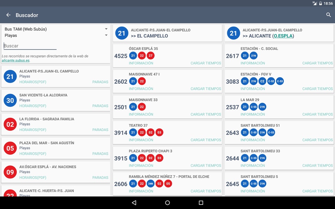Open the O.ESPLA link in header
Screen dimensions: 335x209
tap(283, 36)
